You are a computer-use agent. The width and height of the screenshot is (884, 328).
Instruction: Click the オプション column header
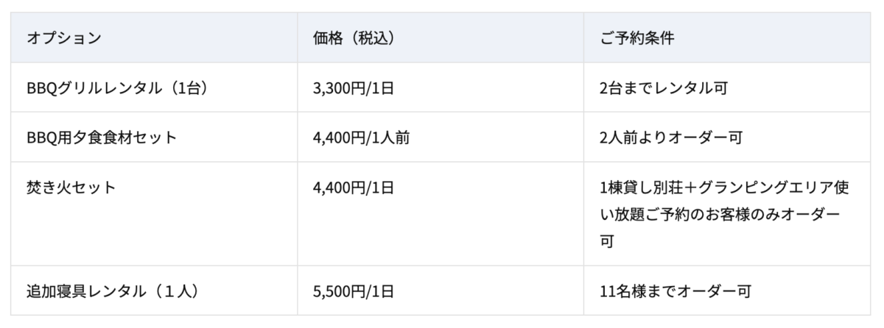(63, 38)
